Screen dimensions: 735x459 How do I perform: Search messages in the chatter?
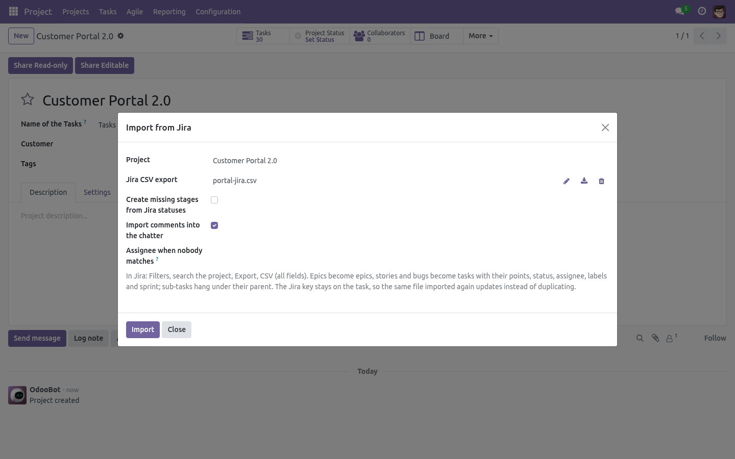pos(640,338)
